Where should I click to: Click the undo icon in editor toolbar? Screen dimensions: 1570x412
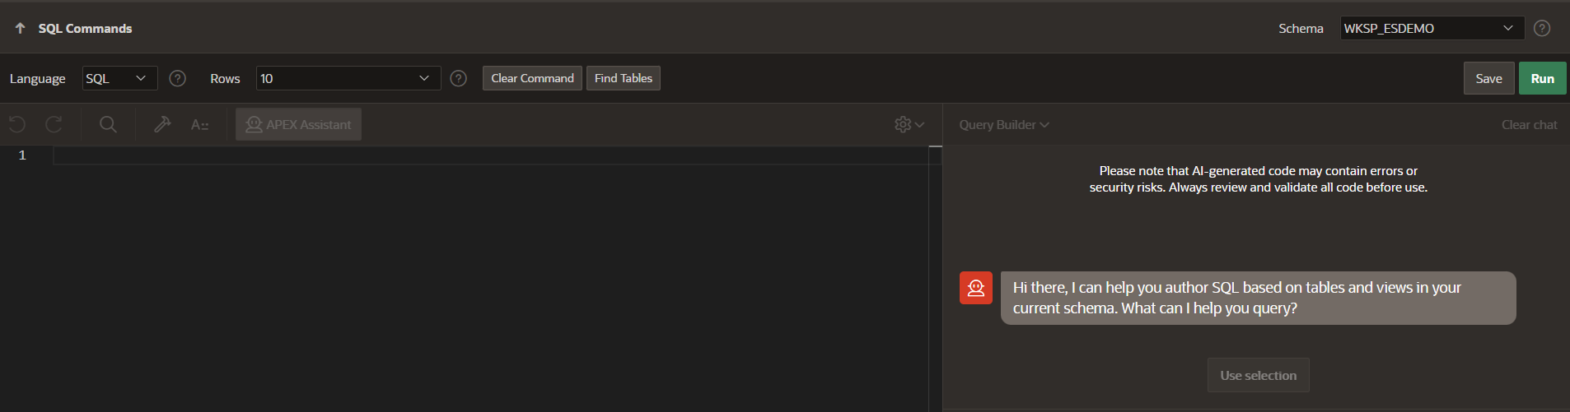(17, 124)
